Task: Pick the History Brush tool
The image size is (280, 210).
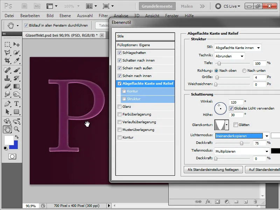Action: click(16, 78)
